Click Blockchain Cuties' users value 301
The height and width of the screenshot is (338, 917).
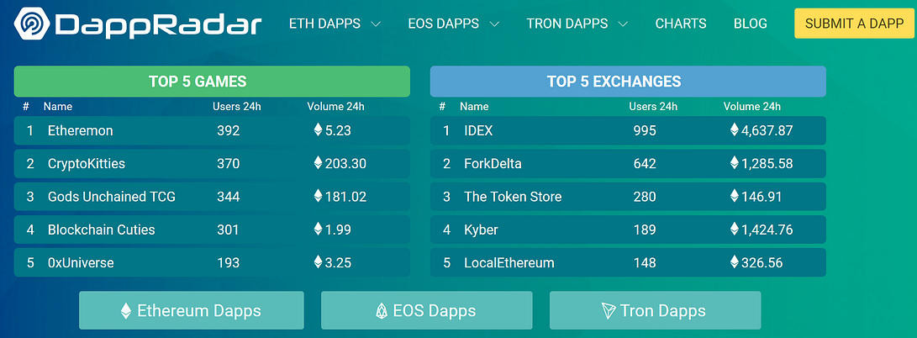coord(228,230)
